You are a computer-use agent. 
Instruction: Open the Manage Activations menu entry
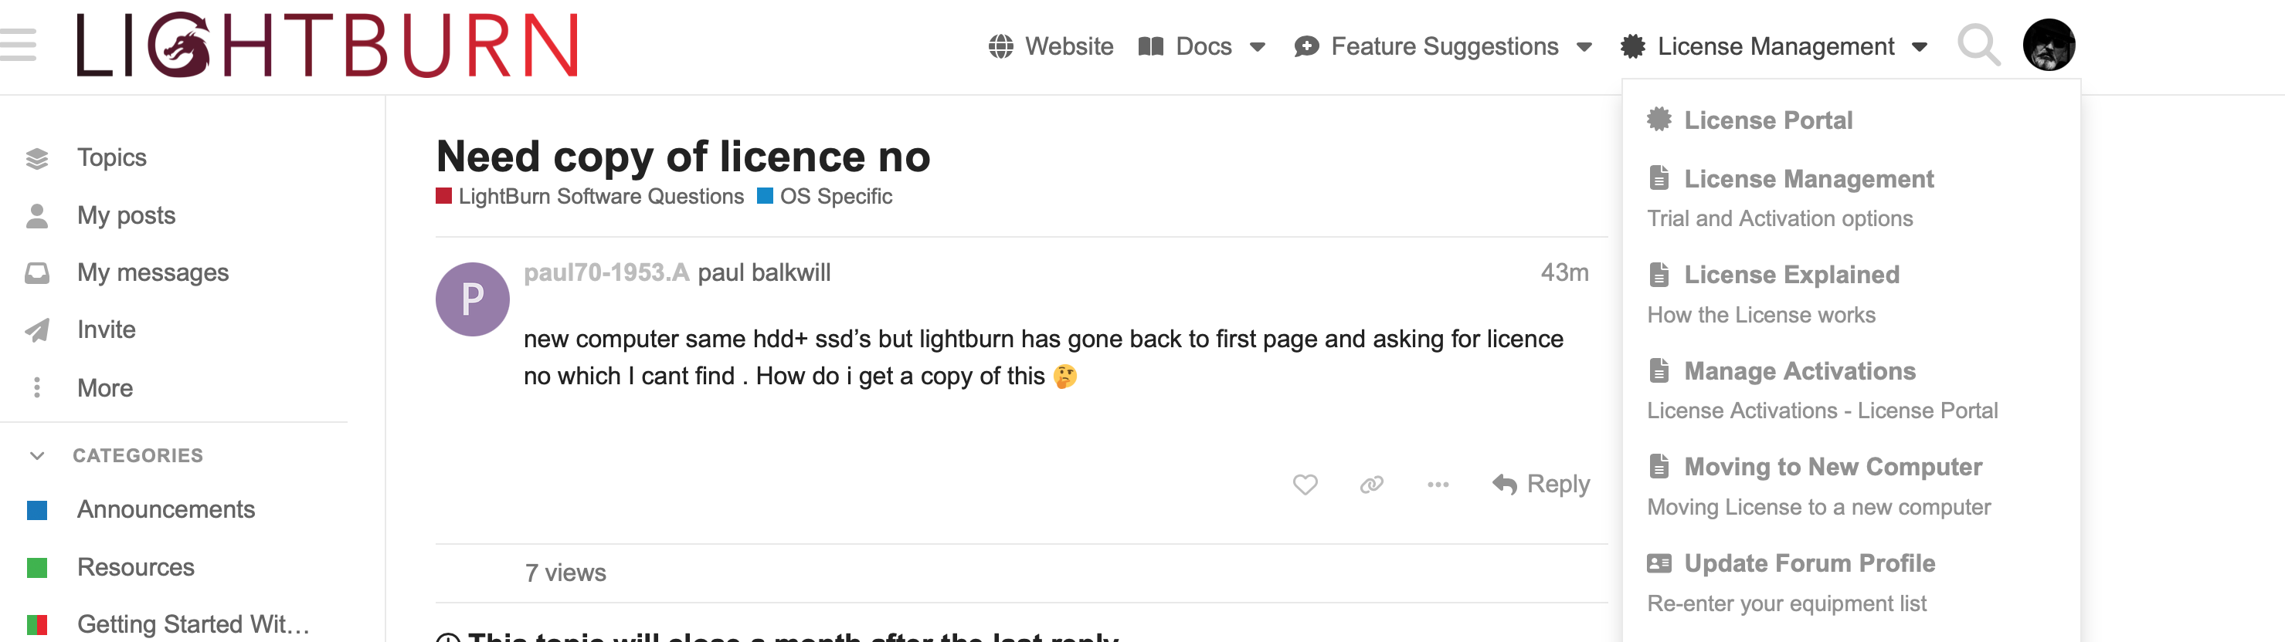click(x=1799, y=371)
